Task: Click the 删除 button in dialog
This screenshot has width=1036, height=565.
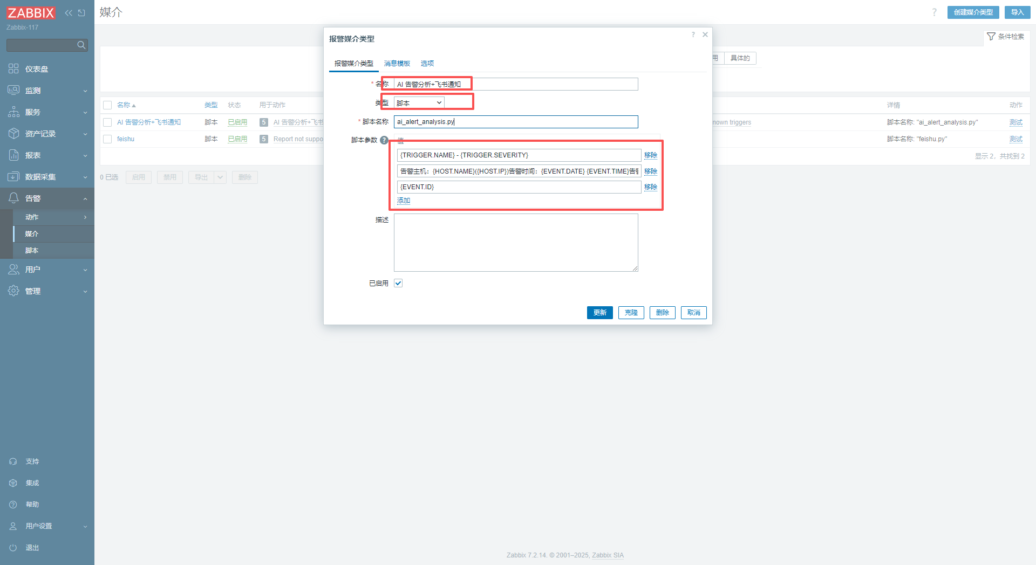Action: (x=663, y=313)
